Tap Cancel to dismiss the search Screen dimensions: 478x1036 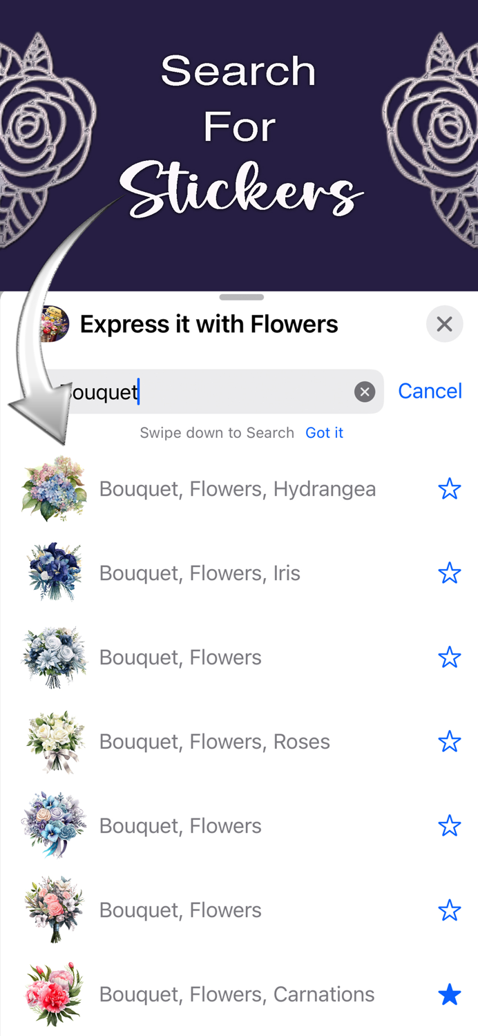pyautogui.click(x=430, y=391)
